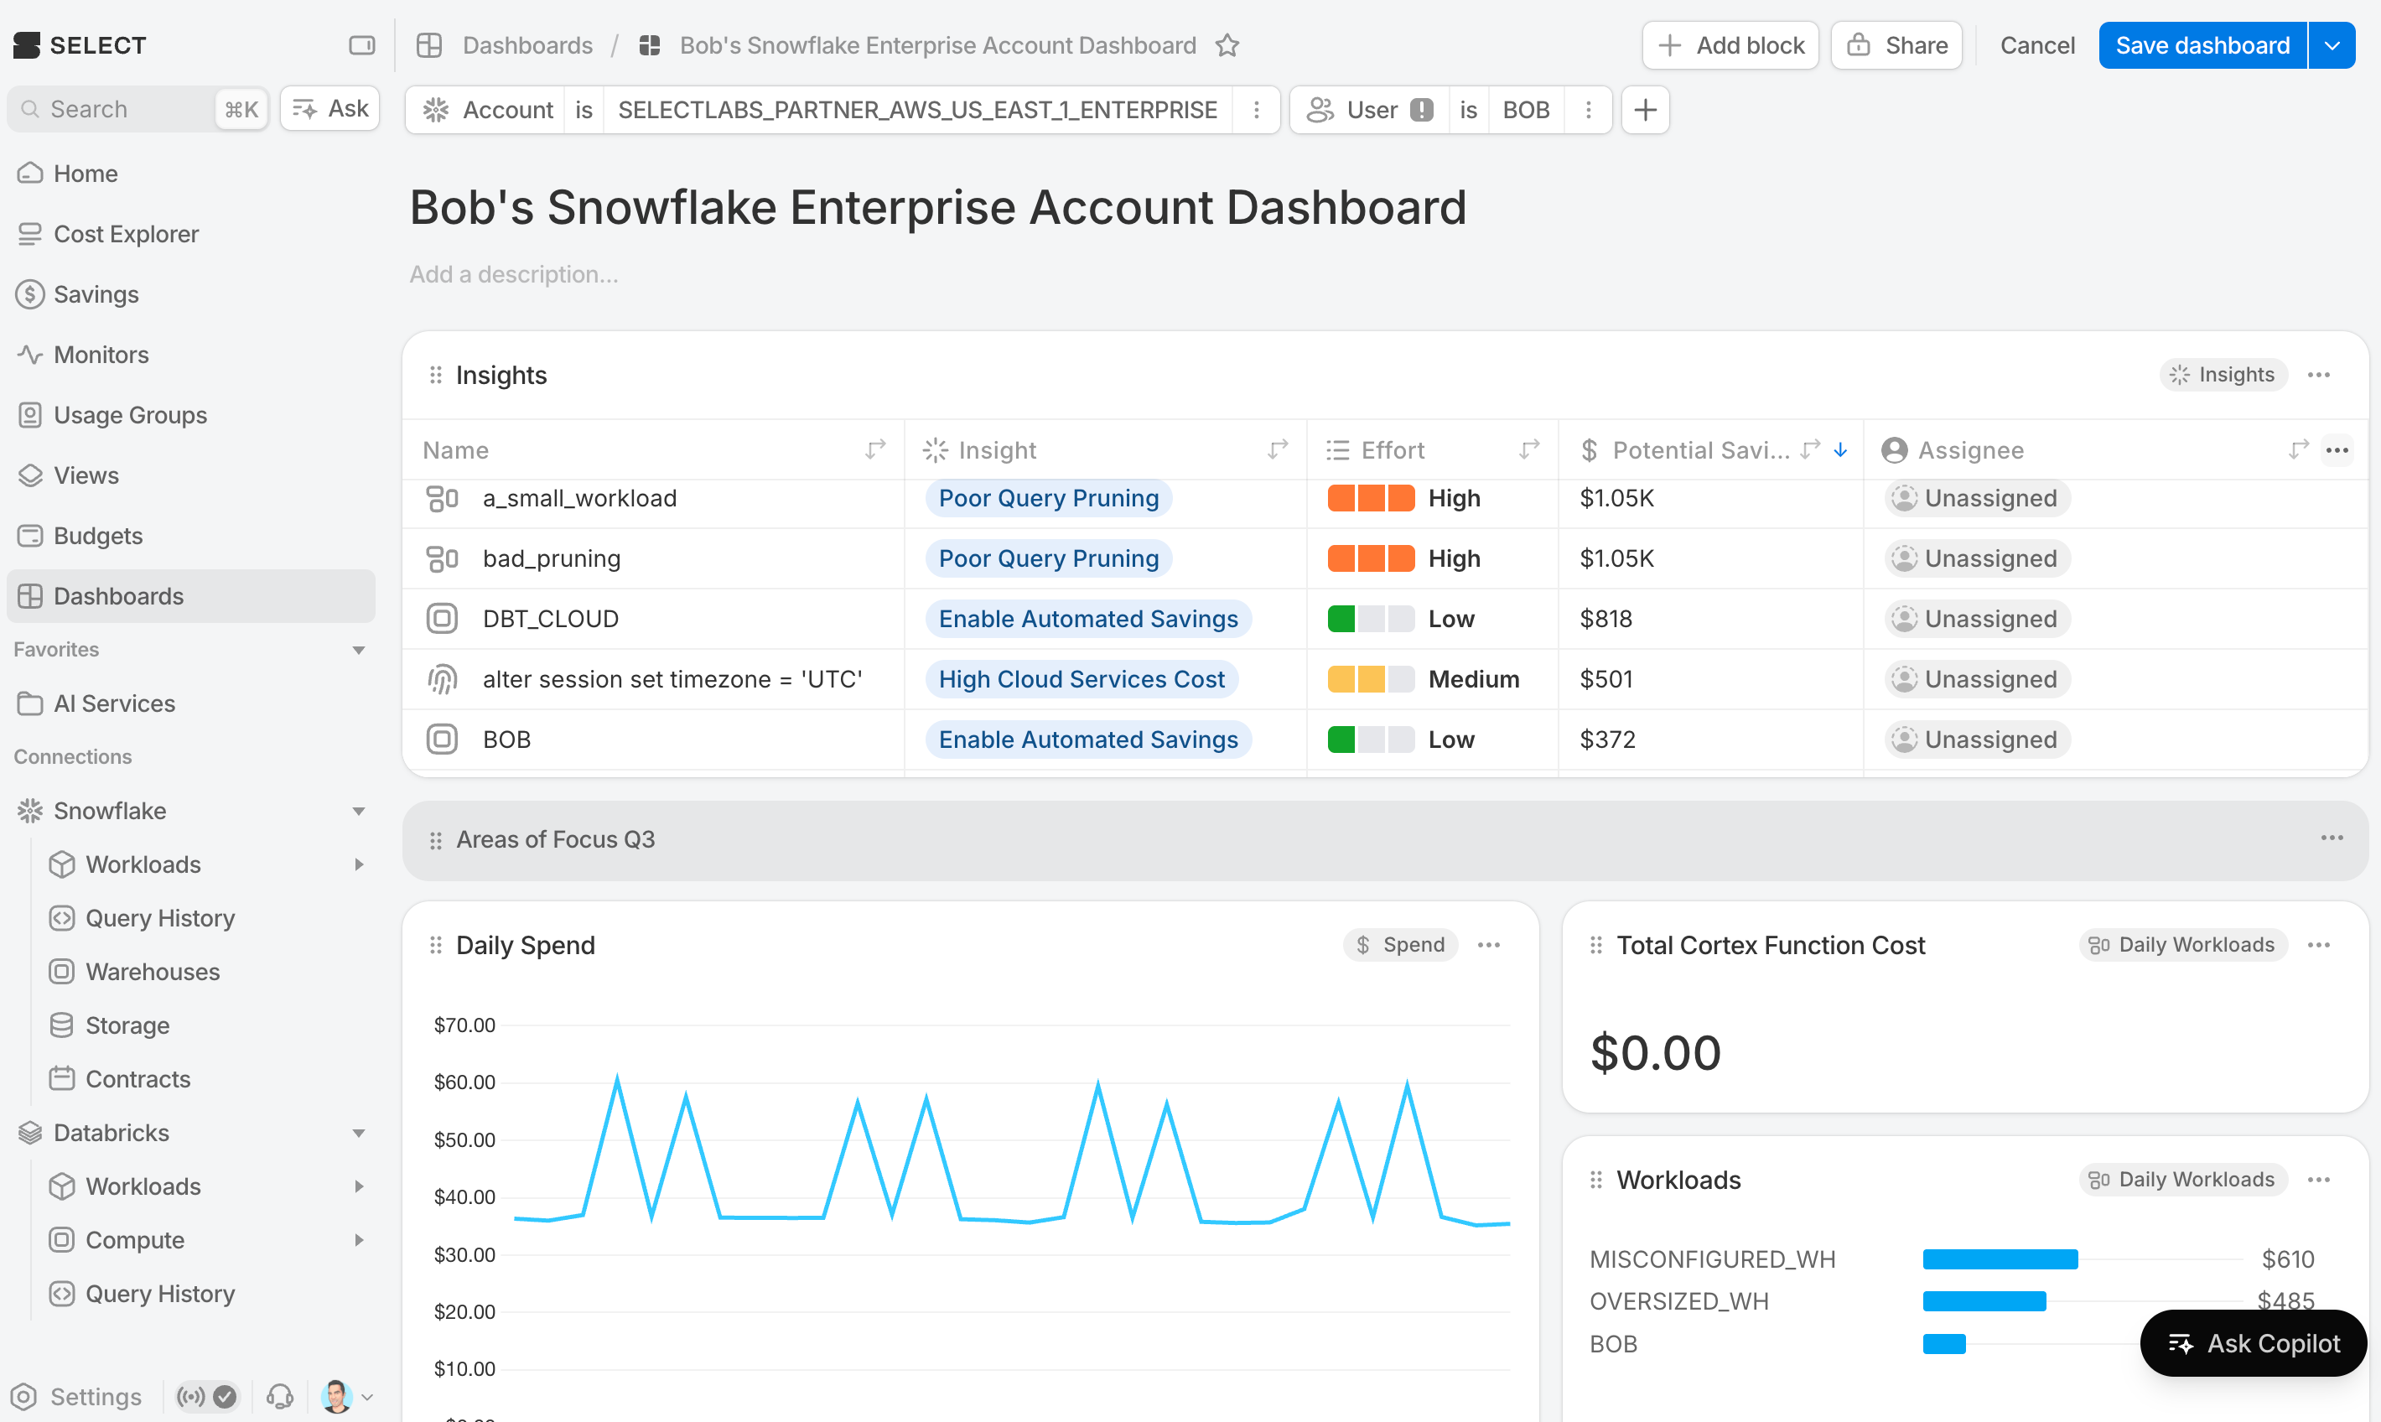Click the Ask button near search
2381x1422 pixels.
pos(330,108)
